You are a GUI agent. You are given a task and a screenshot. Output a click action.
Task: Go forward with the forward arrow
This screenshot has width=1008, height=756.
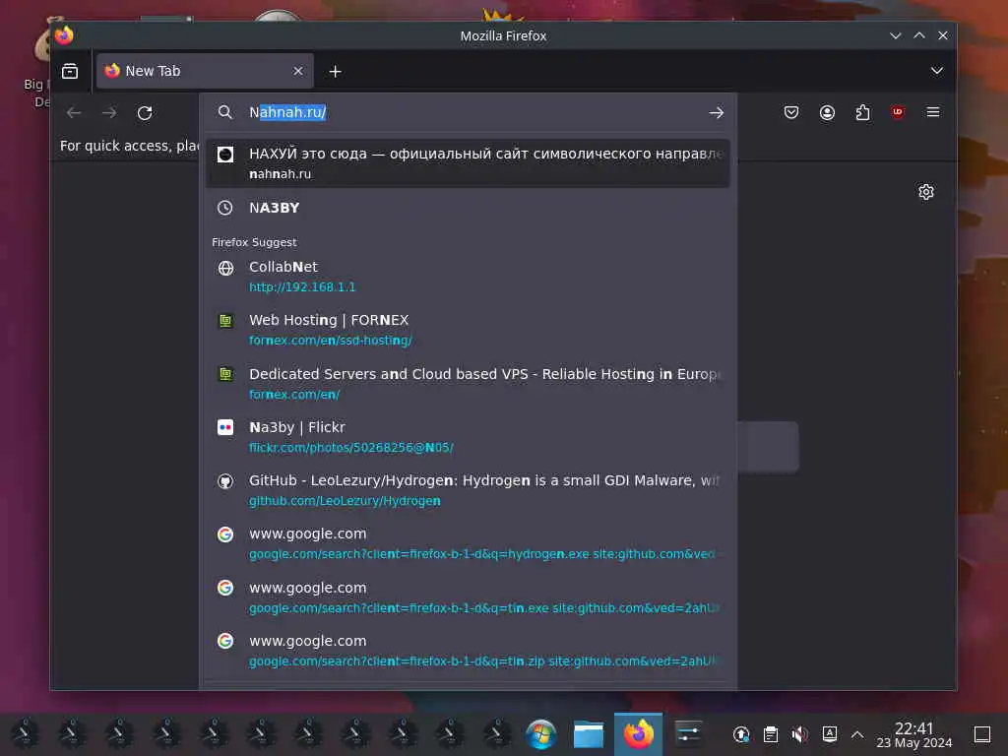tap(109, 113)
